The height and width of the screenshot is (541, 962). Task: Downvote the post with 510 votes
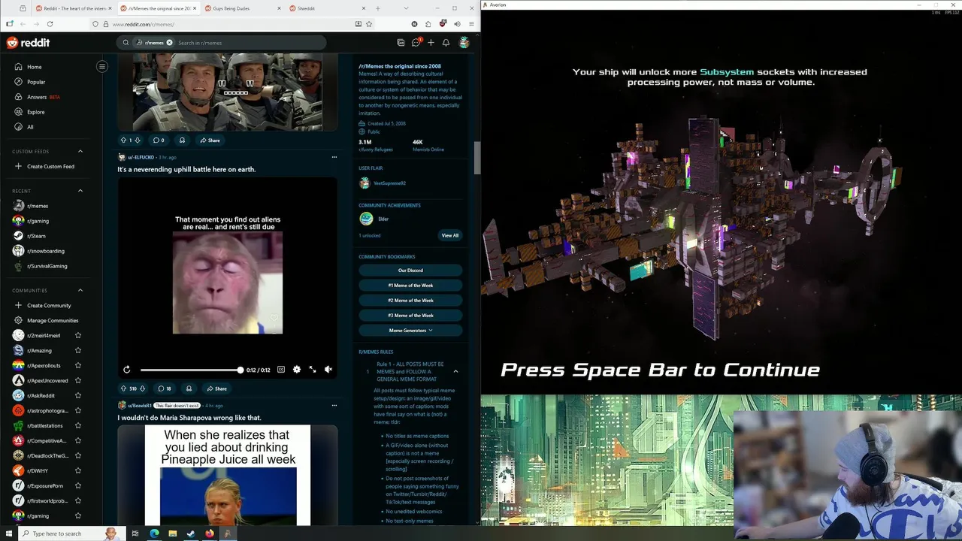pyautogui.click(x=142, y=388)
